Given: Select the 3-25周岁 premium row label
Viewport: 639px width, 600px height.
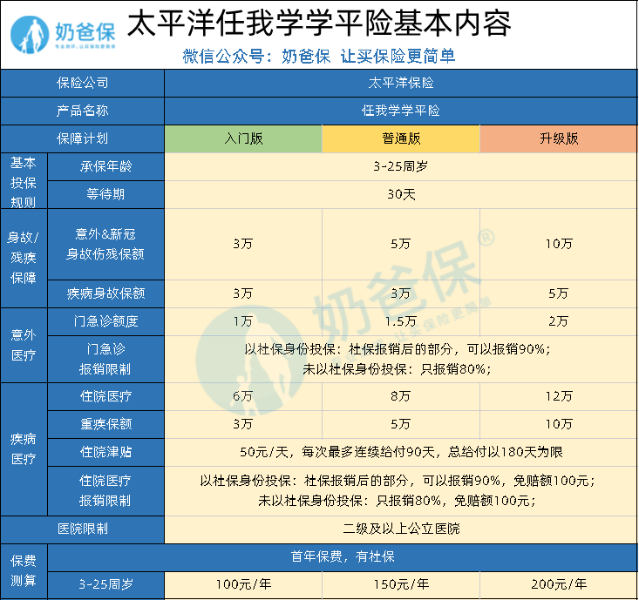Looking at the screenshot, I should coord(106,585).
